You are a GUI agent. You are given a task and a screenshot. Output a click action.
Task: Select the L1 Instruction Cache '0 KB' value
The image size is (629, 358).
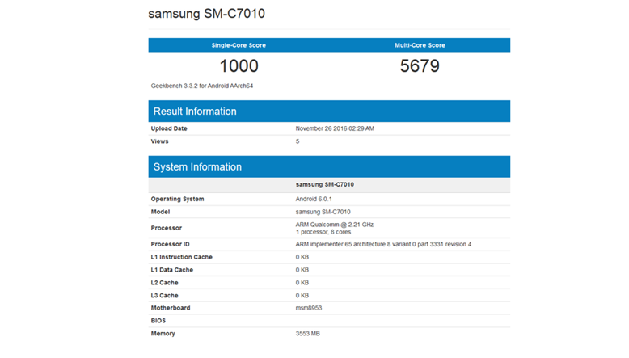click(302, 257)
